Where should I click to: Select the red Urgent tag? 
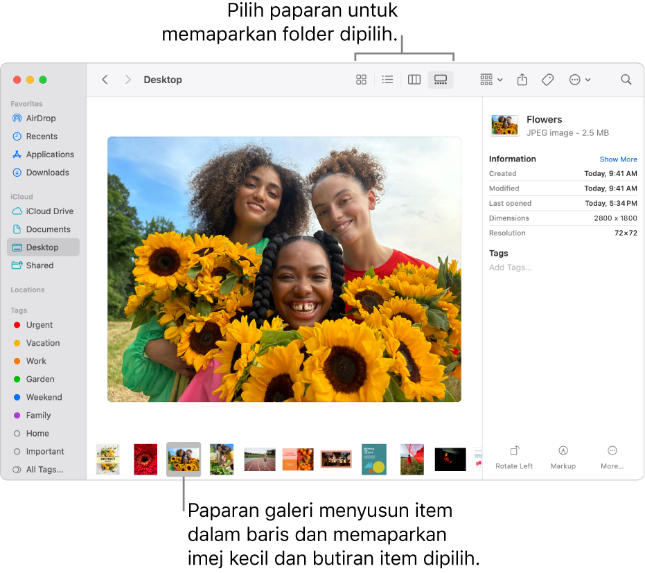tap(39, 325)
